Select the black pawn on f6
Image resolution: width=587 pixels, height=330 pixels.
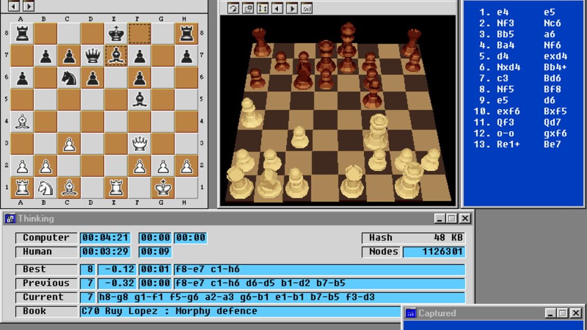pos(139,78)
